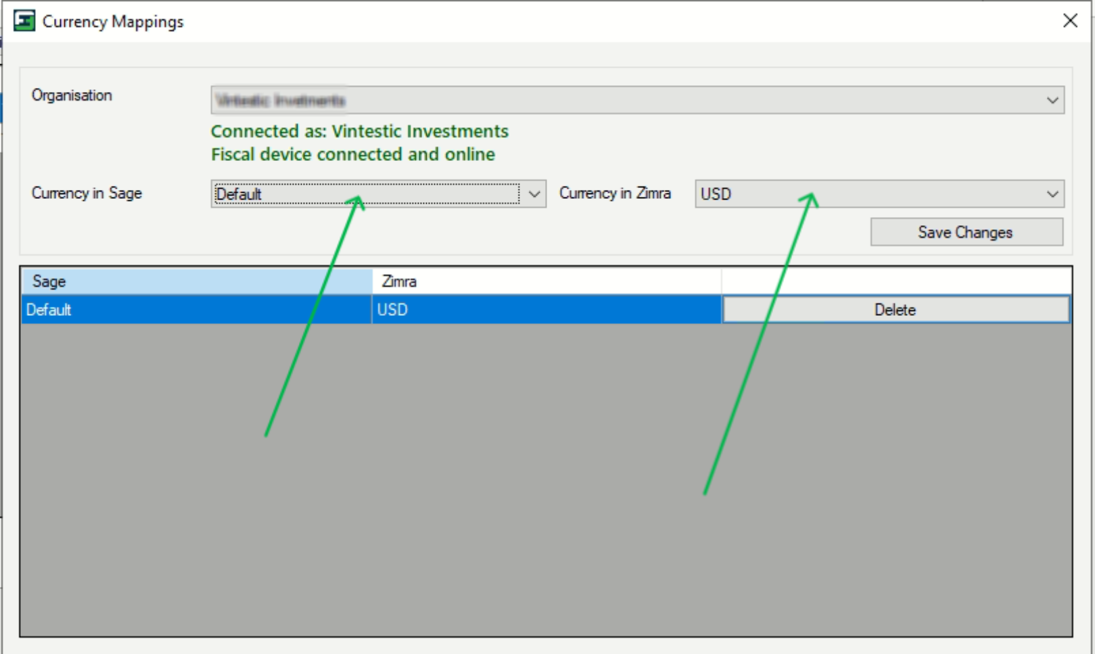Sort by the Sage column header
The height and width of the screenshot is (654, 1095).
pyautogui.click(x=197, y=281)
